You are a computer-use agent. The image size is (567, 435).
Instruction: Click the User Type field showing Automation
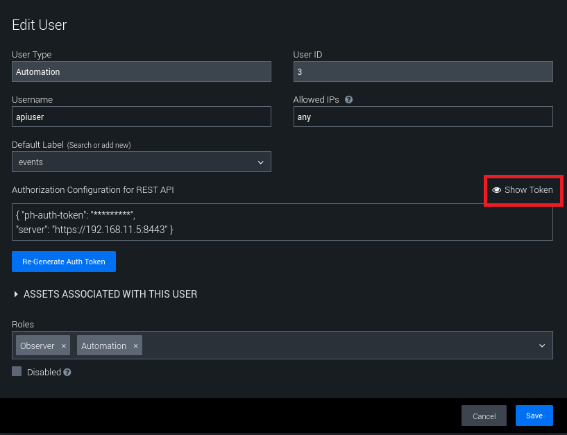pyautogui.click(x=142, y=72)
